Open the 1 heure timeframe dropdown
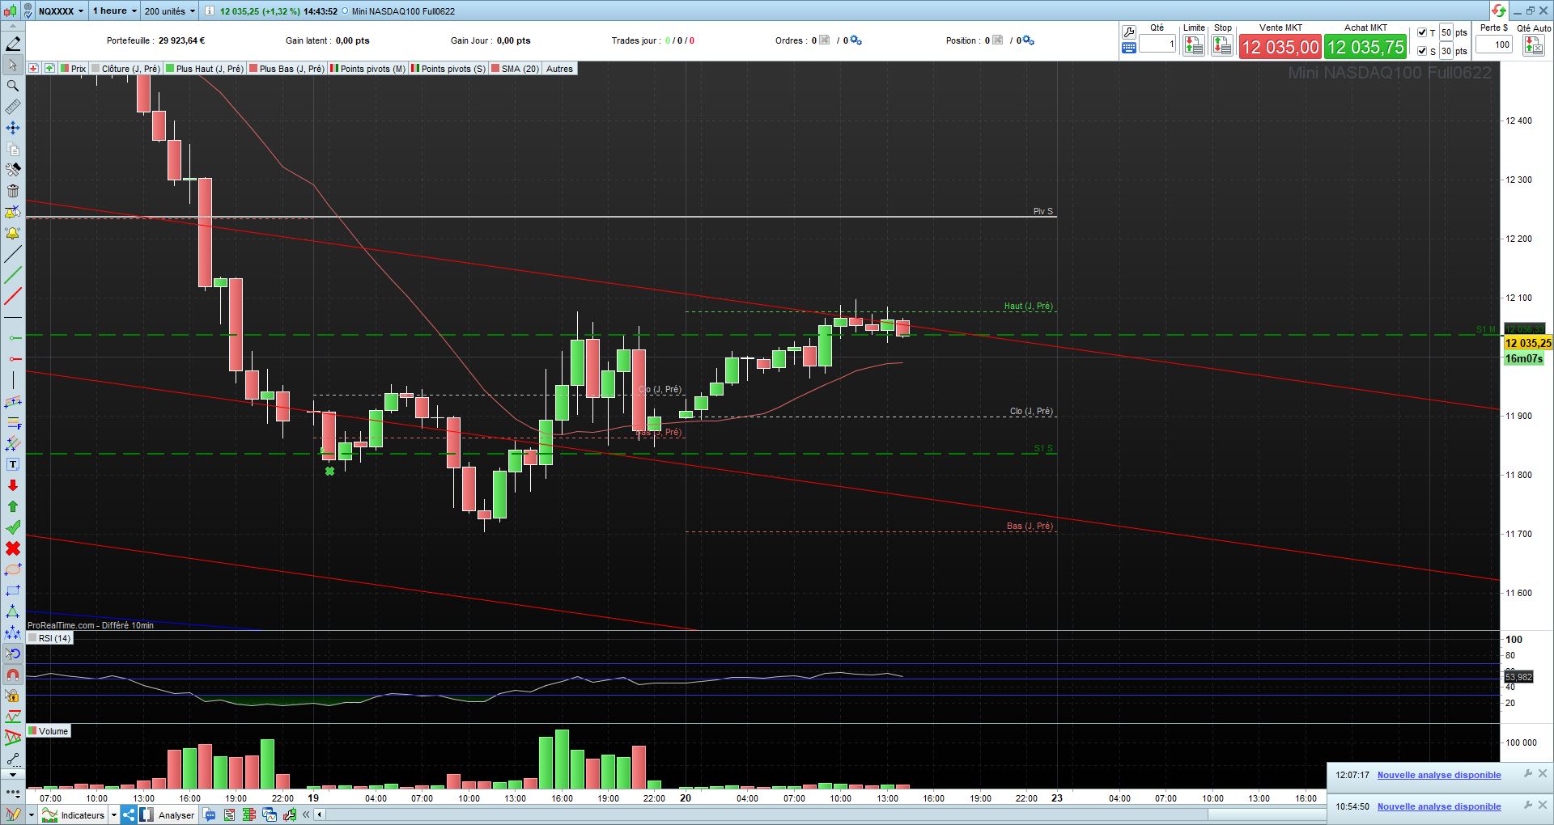Image resolution: width=1554 pixels, height=825 pixels. [114, 11]
